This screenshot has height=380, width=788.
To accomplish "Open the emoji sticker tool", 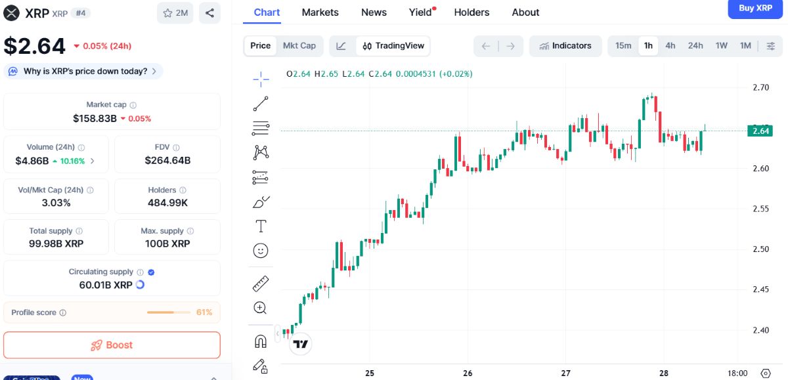I will tap(261, 251).
